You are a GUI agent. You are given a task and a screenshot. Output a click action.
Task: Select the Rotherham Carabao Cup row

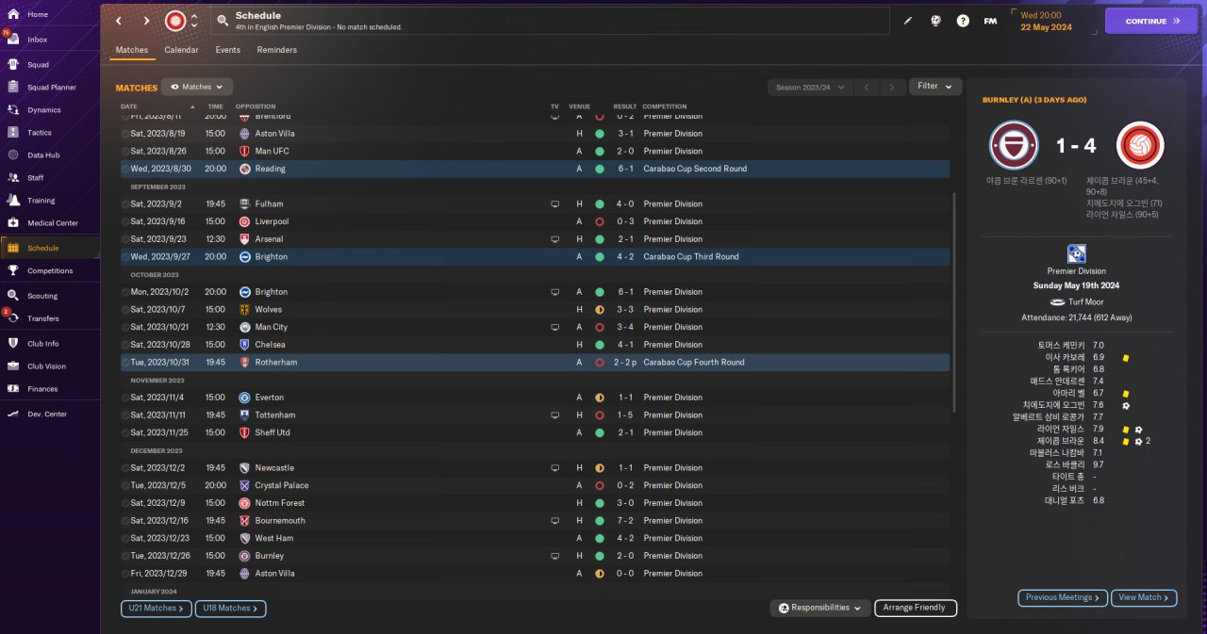click(535, 362)
